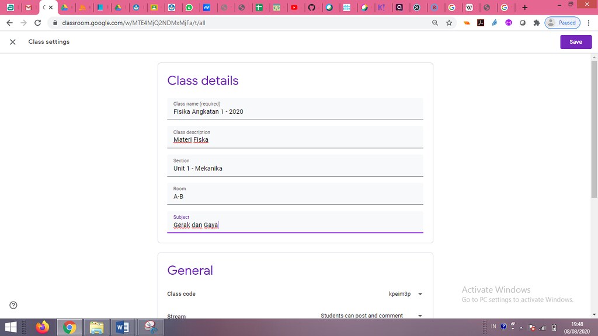Open the network signal tray icon
Image resolution: width=598 pixels, height=336 pixels.
[x=543, y=327]
